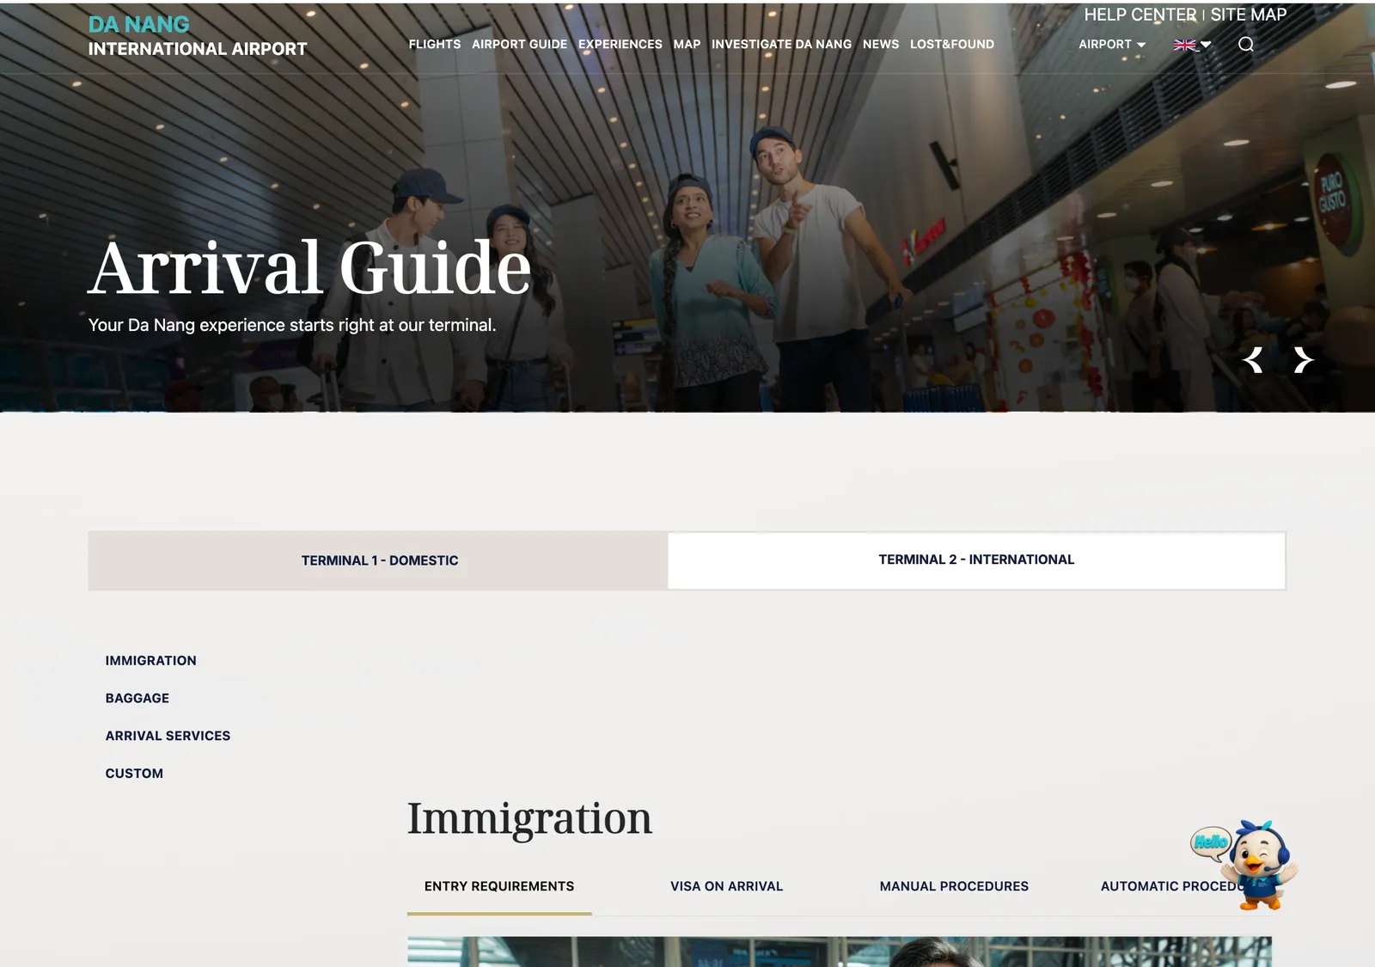
Task: Go to the MAP page
Action: point(687,44)
